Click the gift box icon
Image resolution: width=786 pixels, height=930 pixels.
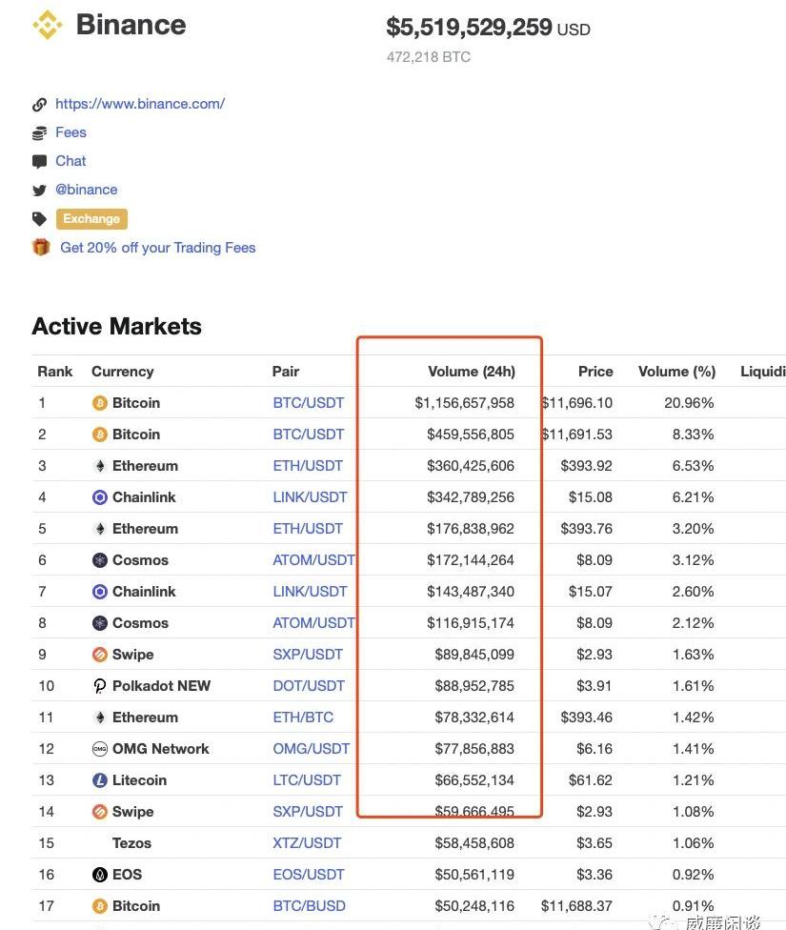41,248
